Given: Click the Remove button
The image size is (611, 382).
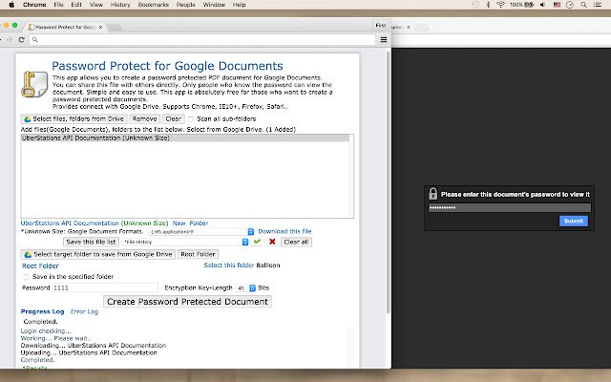Looking at the screenshot, I should click(x=144, y=118).
